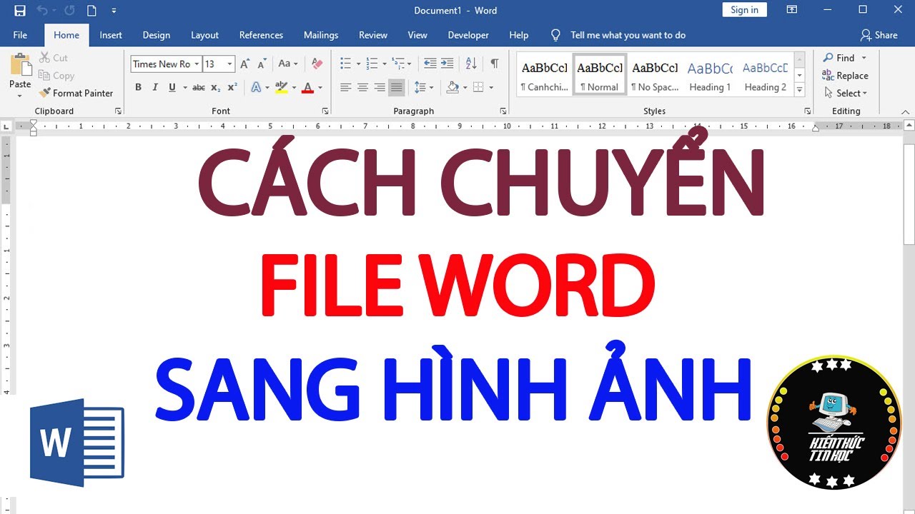The width and height of the screenshot is (915, 514).
Task: Open the Review tab
Action: pyautogui.click(x=373, y=35)
